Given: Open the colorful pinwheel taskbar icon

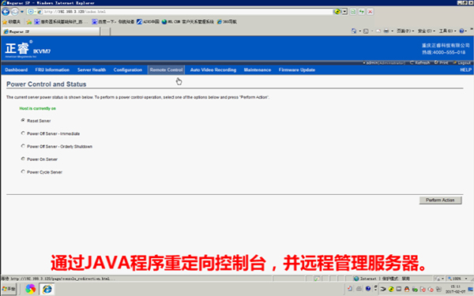Looking at the screenshot, I should coord(30,289).
